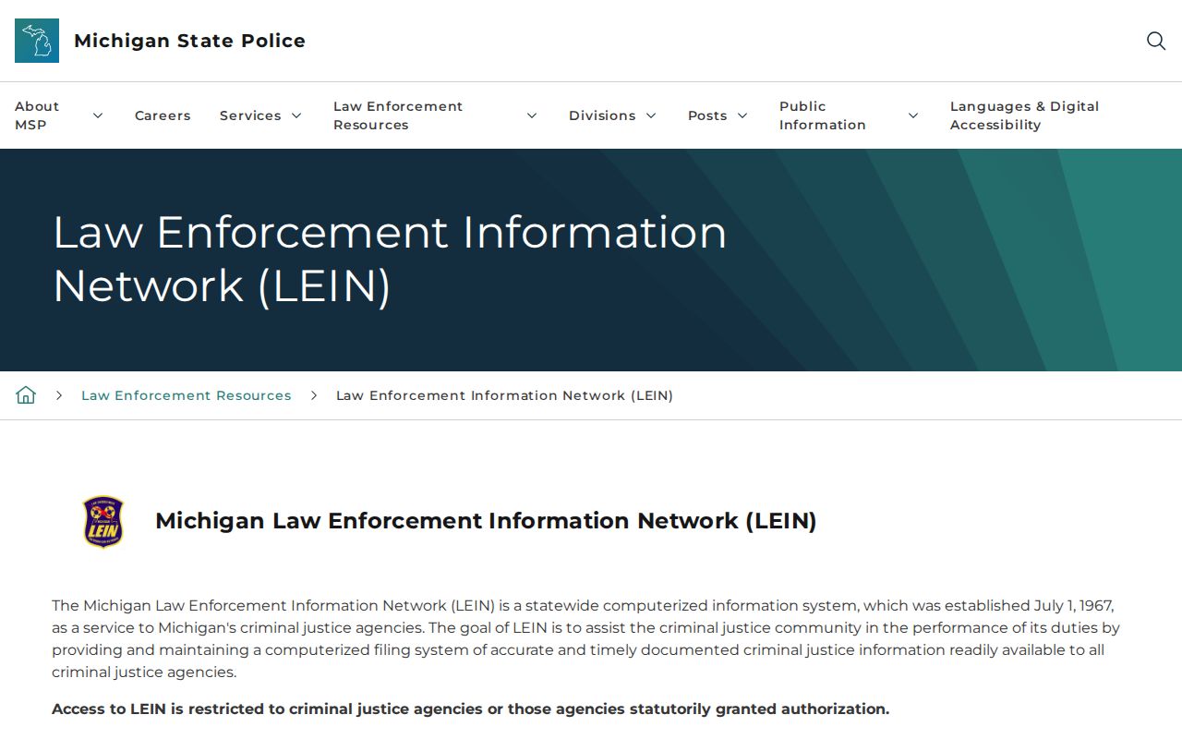Click the LEIN badge emblem

(103, 522)
